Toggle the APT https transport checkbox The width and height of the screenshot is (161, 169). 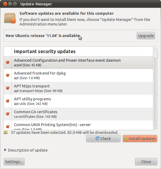pos(8,88)
